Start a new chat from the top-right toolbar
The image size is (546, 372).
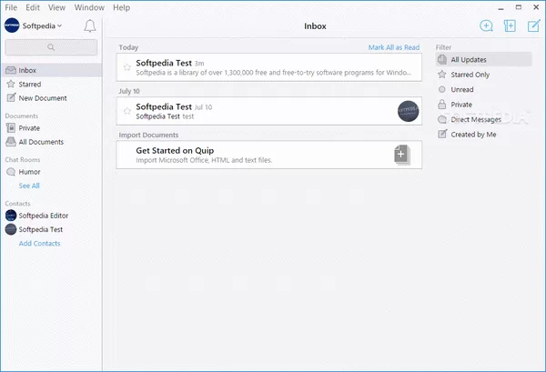486,26
